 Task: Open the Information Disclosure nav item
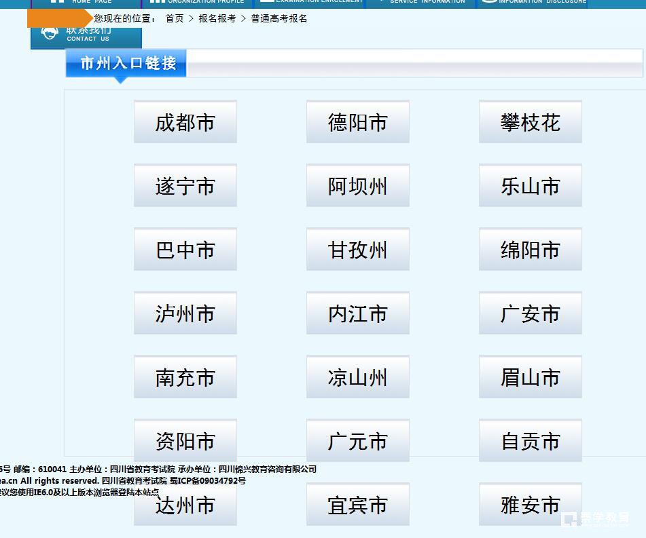coord(533,3)
